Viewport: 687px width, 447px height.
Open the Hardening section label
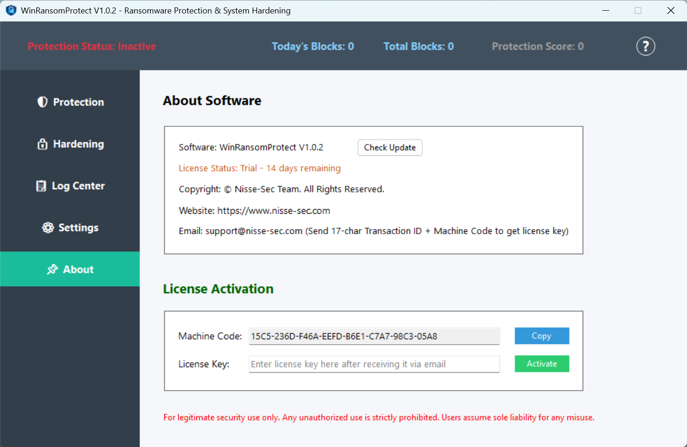point(79,144)
